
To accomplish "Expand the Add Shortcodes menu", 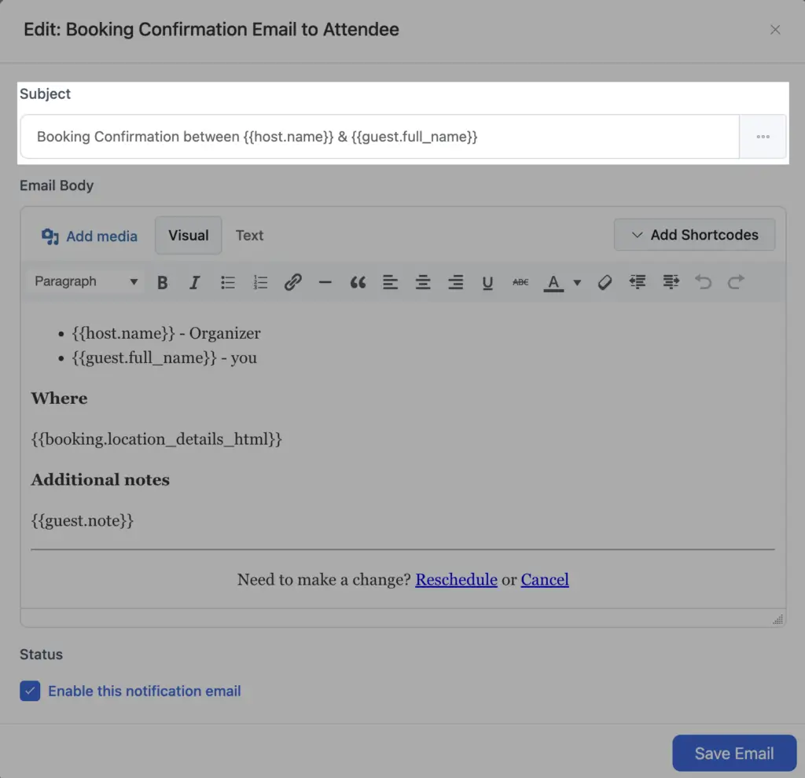I will click(694, 234).
